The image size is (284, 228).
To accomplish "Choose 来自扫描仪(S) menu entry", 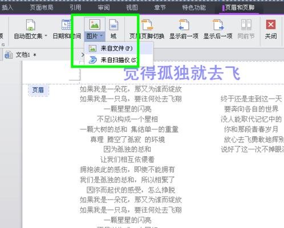I will 118,60.
